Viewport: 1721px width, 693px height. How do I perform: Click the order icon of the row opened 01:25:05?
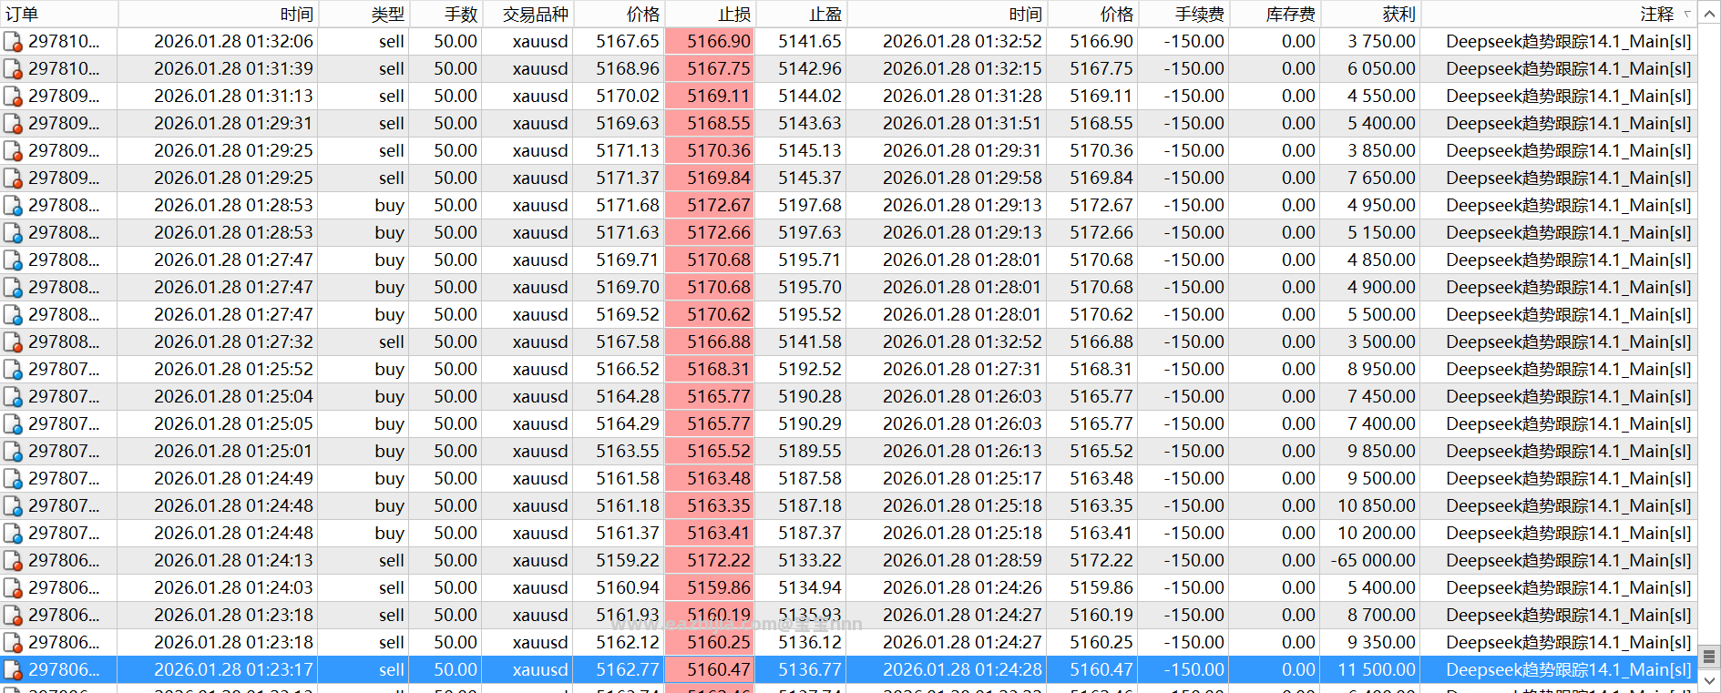click(x=13, y=424)
